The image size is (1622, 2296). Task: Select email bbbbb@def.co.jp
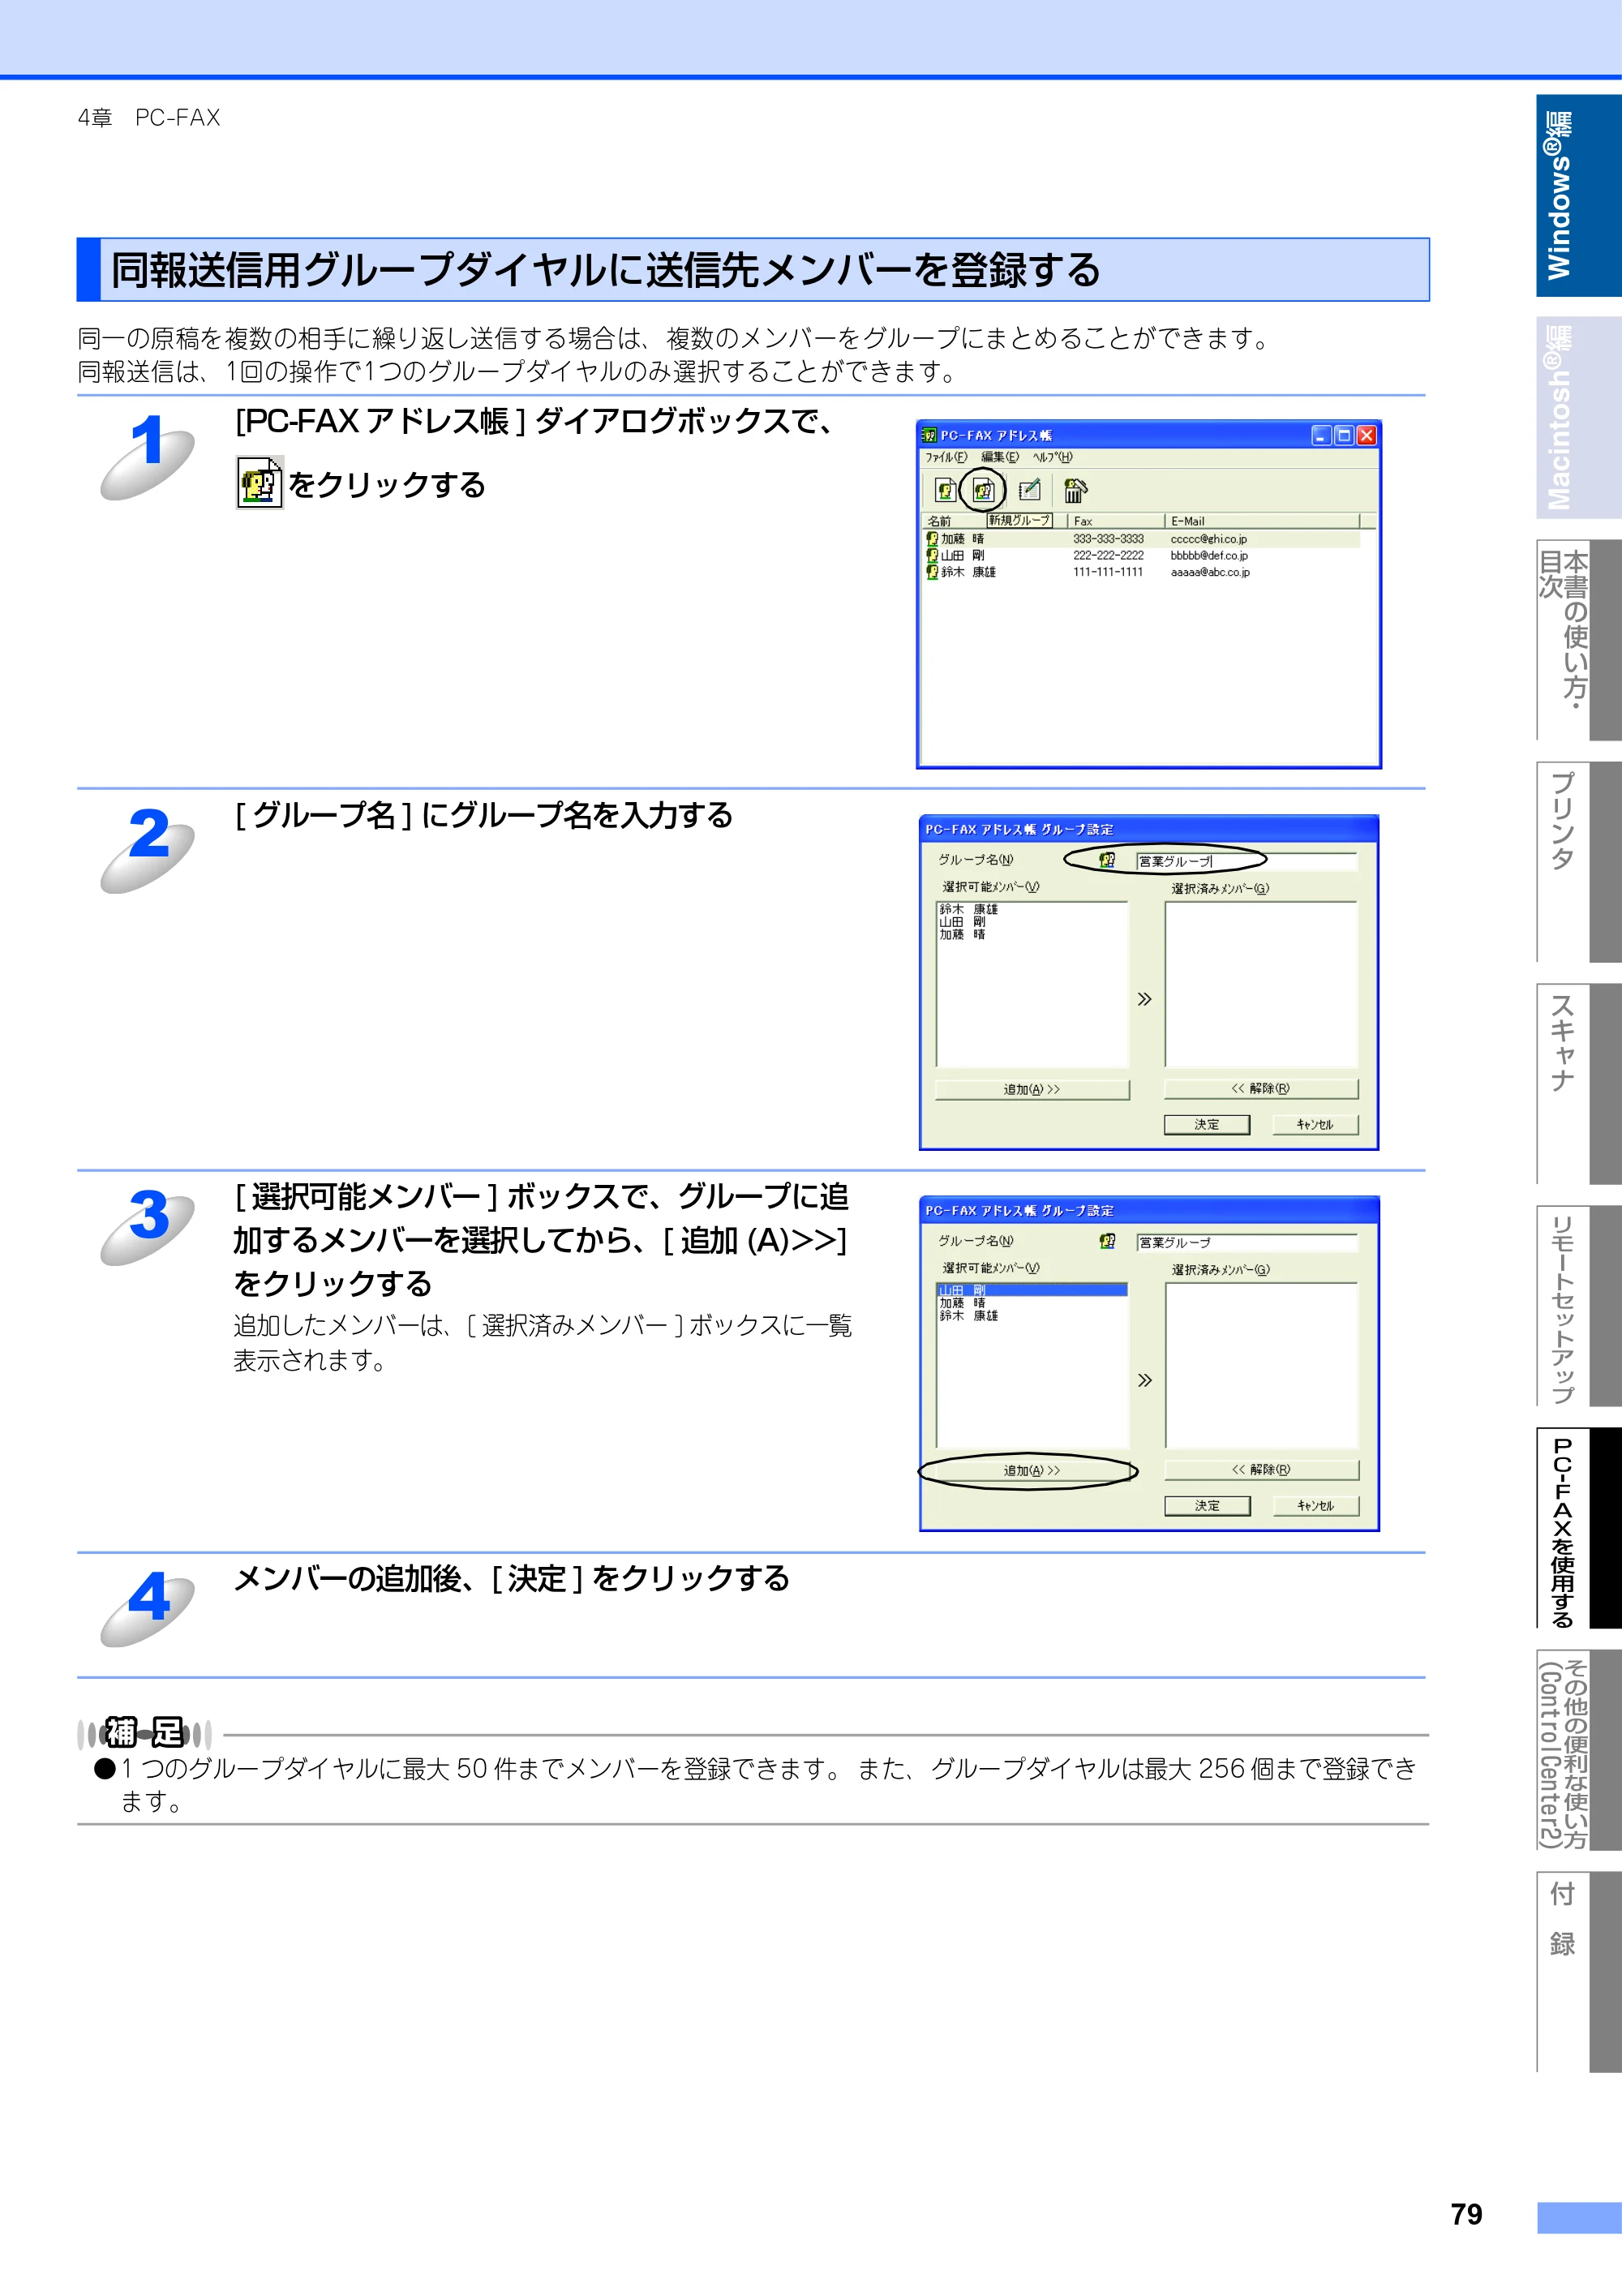1209,556
